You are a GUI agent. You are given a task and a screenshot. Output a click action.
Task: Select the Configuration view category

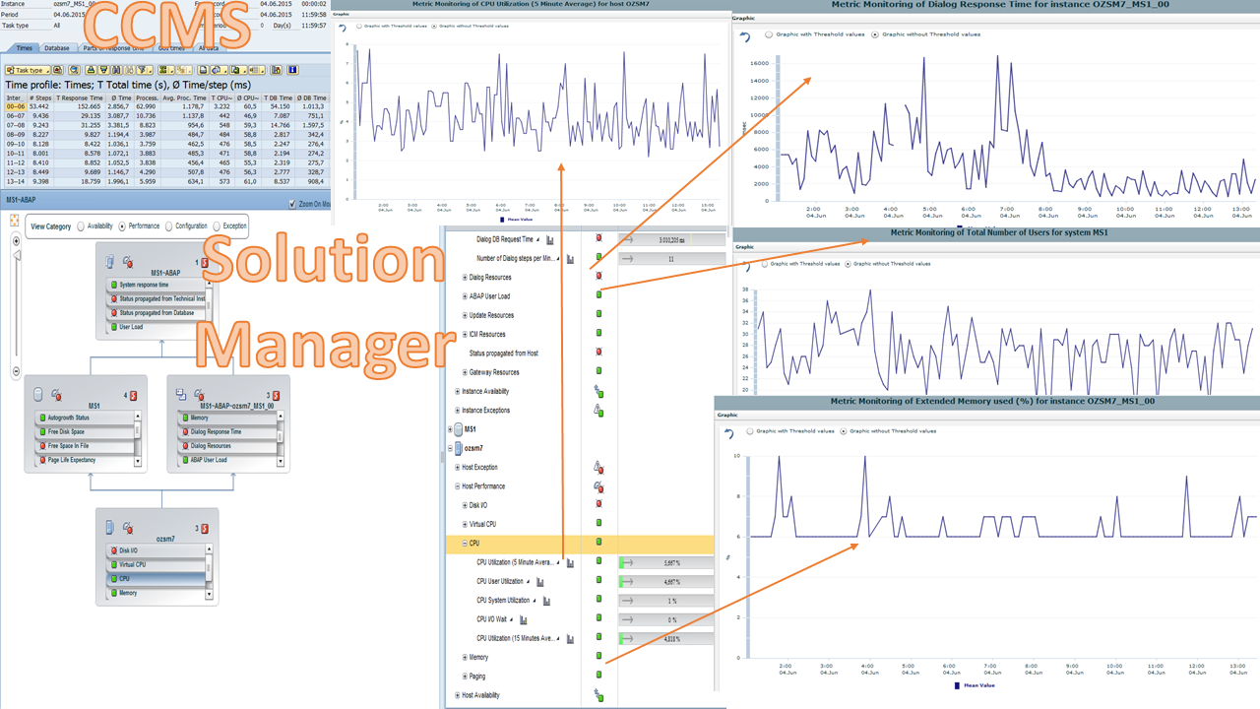point(168,226)
